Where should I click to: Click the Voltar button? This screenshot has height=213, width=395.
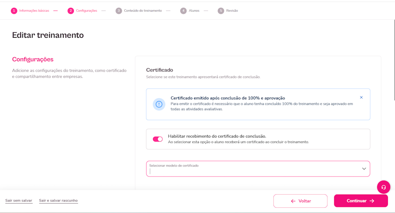click(x=300, y=201)
